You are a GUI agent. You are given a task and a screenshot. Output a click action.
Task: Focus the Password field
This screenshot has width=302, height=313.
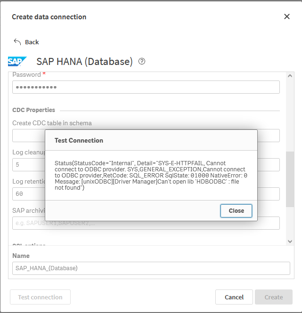pyautogui.click(x=146, y=87)
